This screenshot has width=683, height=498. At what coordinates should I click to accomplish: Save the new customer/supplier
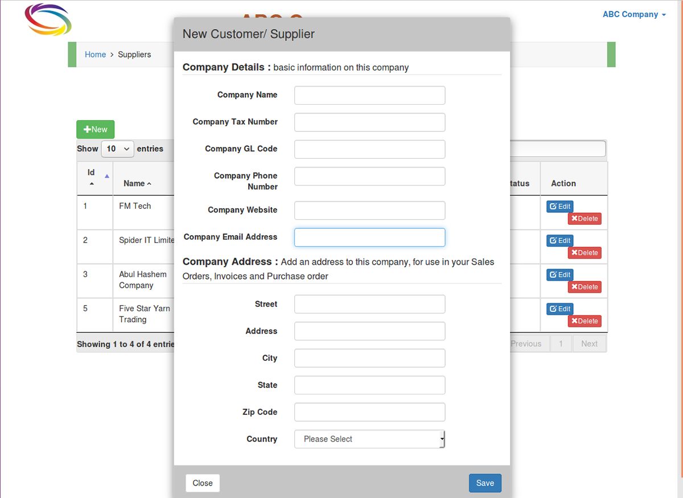tap(485, 483)
